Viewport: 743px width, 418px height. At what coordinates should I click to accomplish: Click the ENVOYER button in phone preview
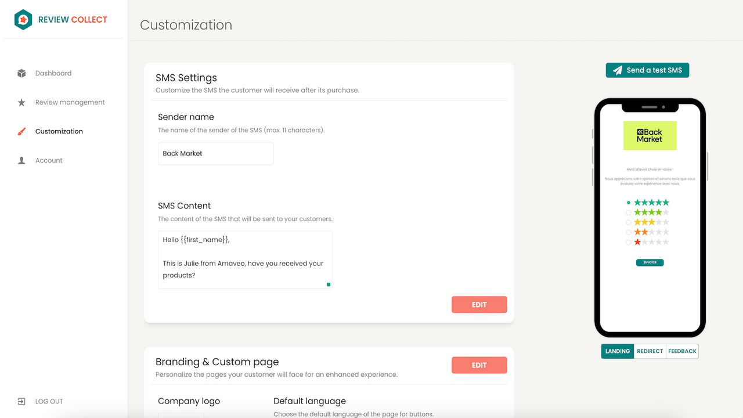click(x=650, y=262)
